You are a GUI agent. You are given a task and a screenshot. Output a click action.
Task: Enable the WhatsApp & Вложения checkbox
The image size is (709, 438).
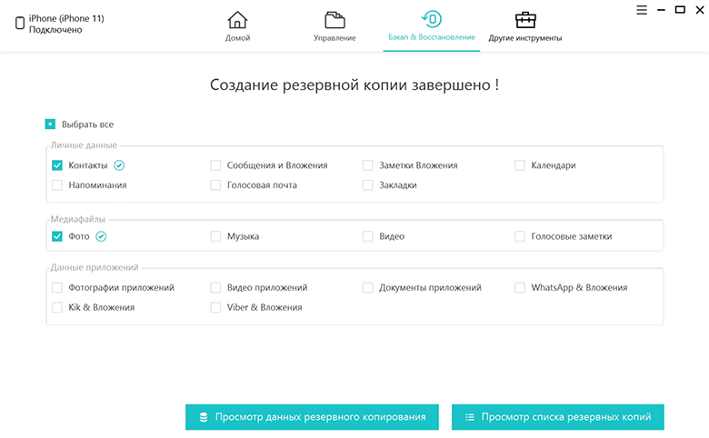[x=520, y=287]
